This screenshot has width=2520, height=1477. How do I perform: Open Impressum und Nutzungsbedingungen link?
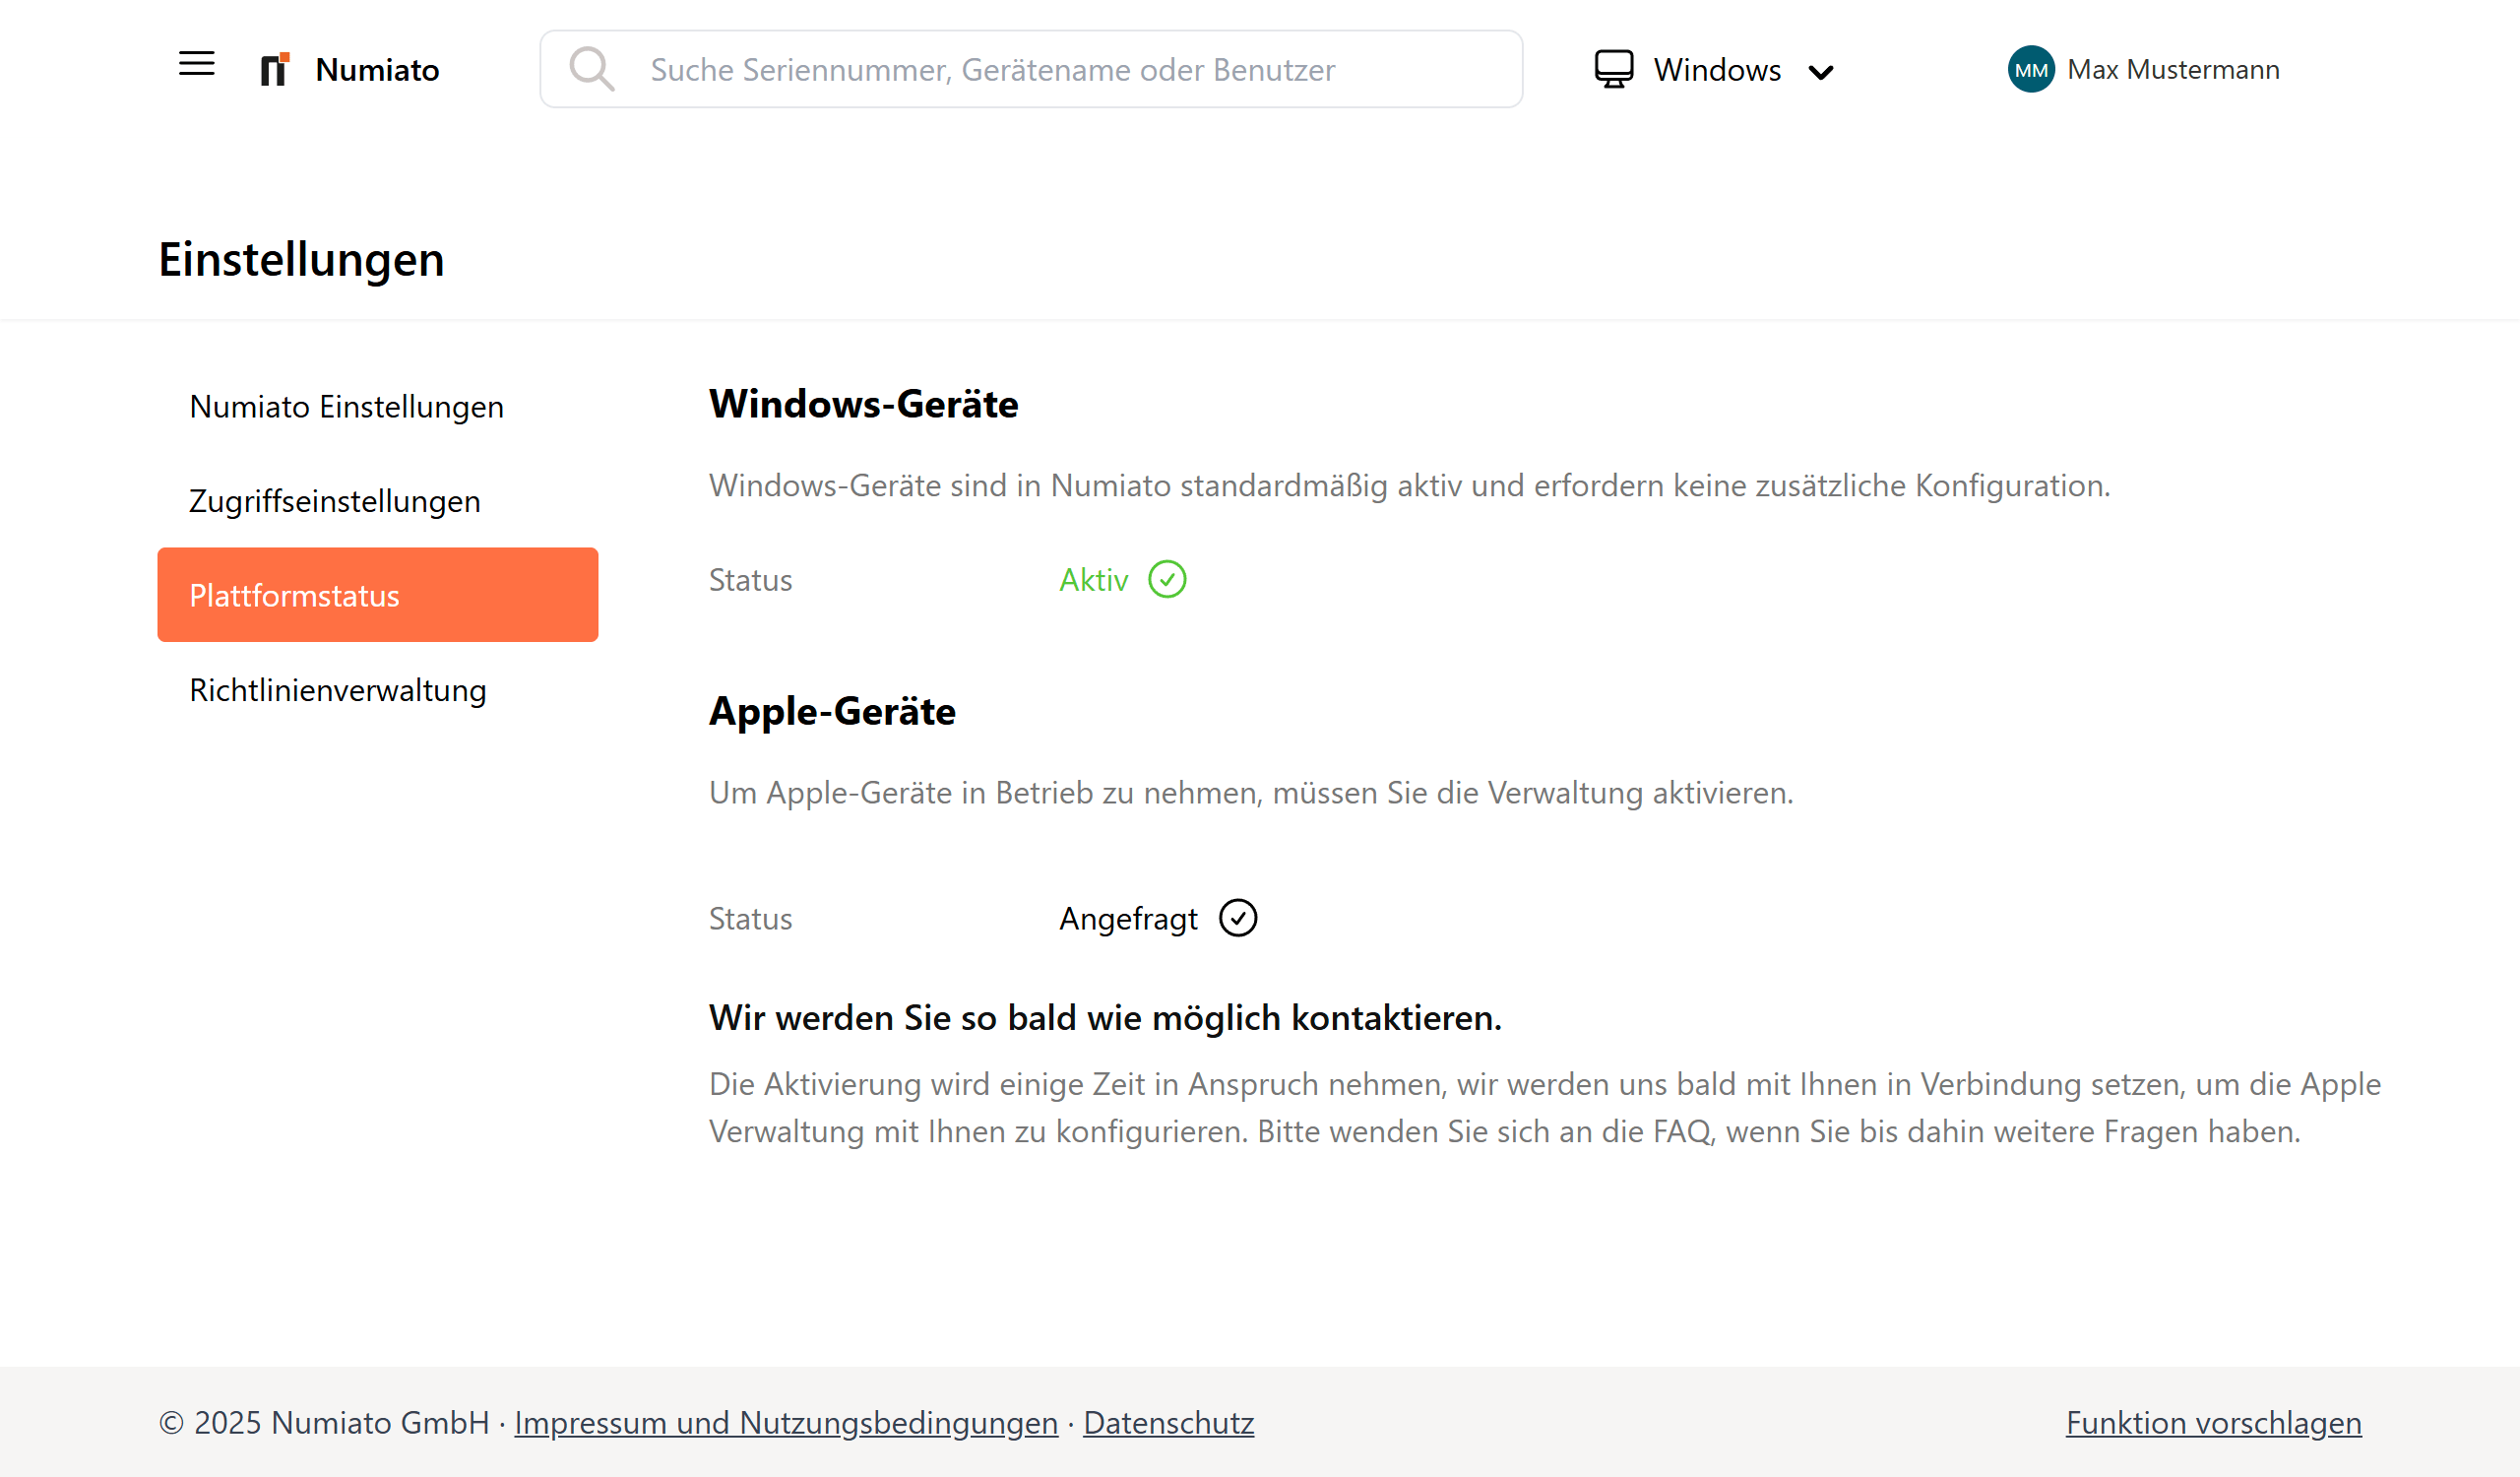click(786, 1422)
